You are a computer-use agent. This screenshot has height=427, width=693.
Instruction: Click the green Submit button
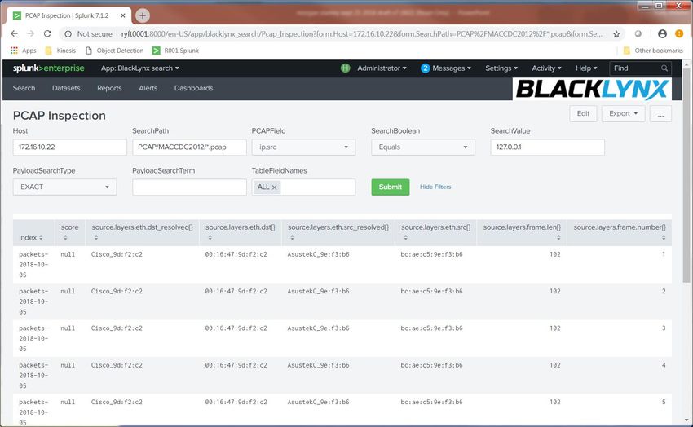391,187
